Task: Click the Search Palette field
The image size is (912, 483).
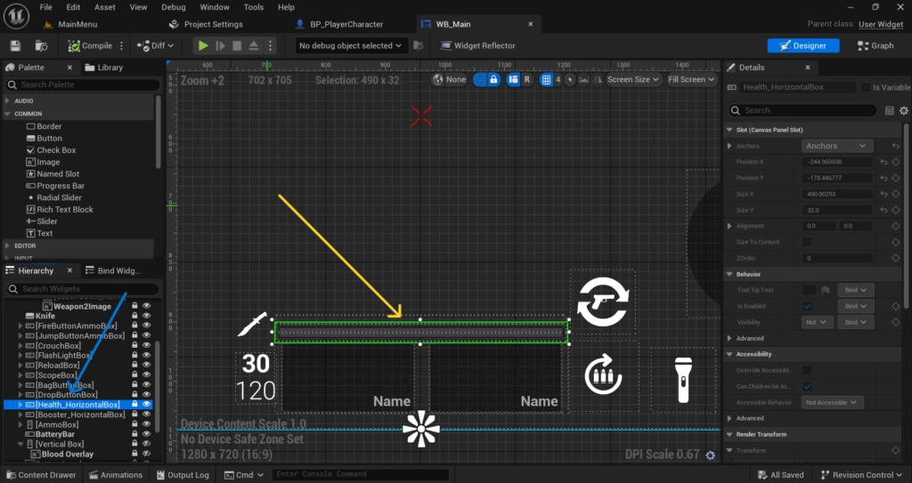Action: pos(83,85)
